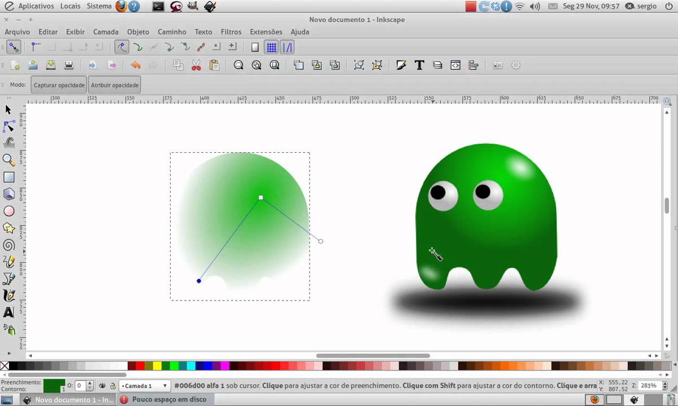Pick the ellipse circle tool

coord(8,211)
